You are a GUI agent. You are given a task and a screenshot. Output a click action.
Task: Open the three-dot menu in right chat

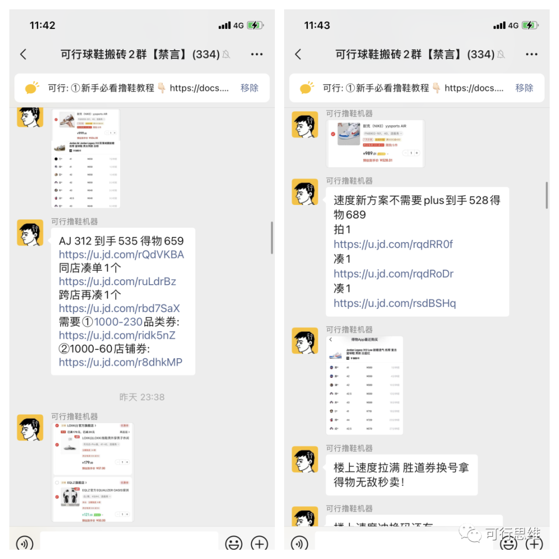point(532,54)
